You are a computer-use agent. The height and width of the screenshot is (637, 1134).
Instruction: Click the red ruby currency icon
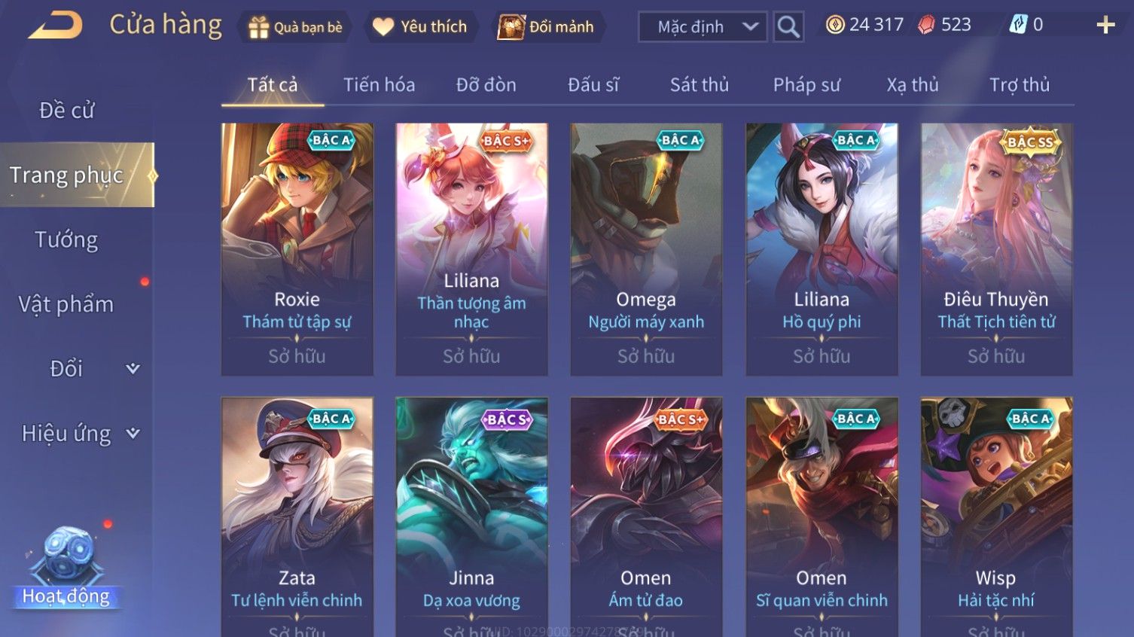click(926, 25)
